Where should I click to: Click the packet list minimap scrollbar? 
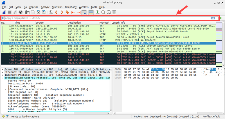[219, 44]
